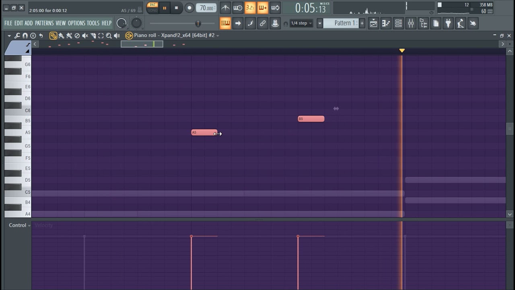Click the song position slider handle
515x290 pixels.
pos(198,24)
